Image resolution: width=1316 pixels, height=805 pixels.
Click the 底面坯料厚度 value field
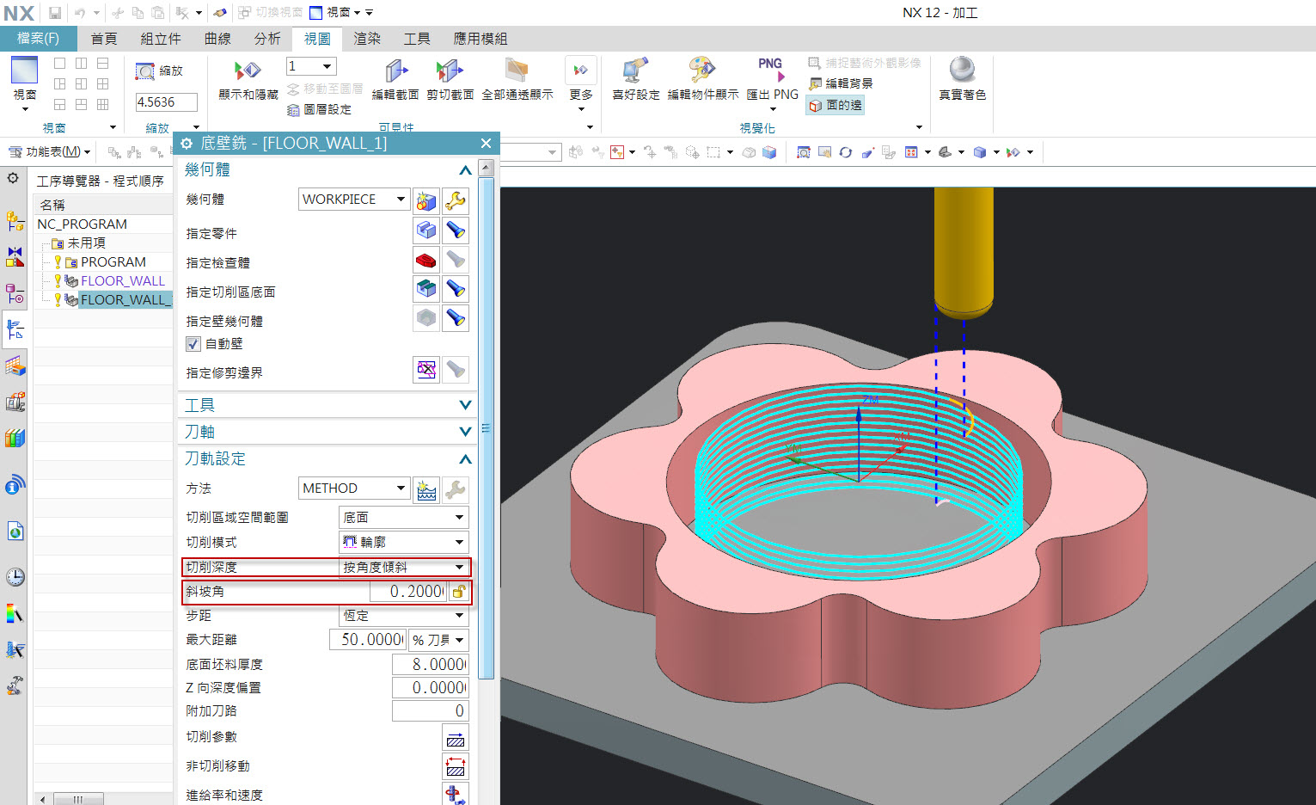430,664
